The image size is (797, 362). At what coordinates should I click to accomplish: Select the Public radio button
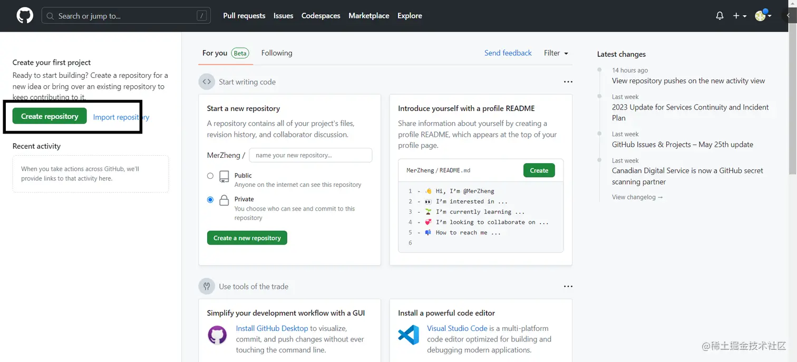click(210, 176)
